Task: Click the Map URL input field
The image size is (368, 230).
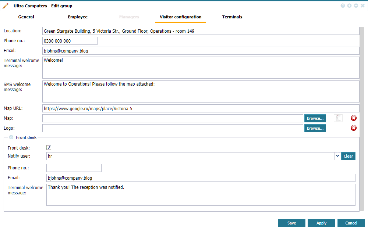Action: (x=201, y=108)
